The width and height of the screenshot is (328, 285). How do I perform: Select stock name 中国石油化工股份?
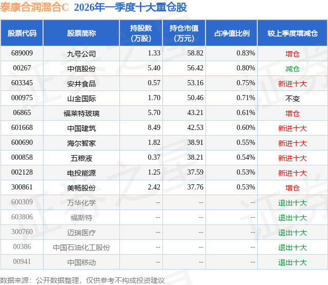click(81, 248)
